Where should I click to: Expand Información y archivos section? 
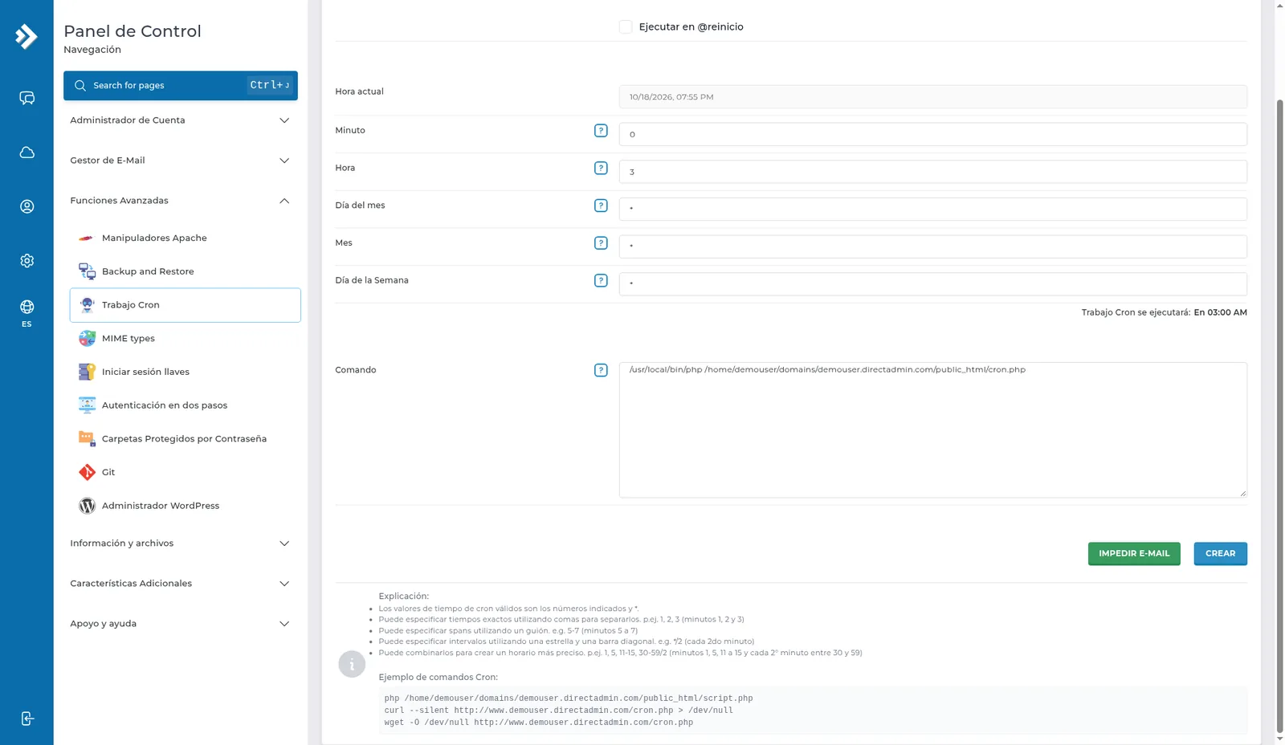click(181, 543)
